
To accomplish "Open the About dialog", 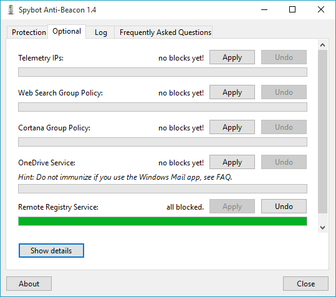I will (x=29, y=283).
